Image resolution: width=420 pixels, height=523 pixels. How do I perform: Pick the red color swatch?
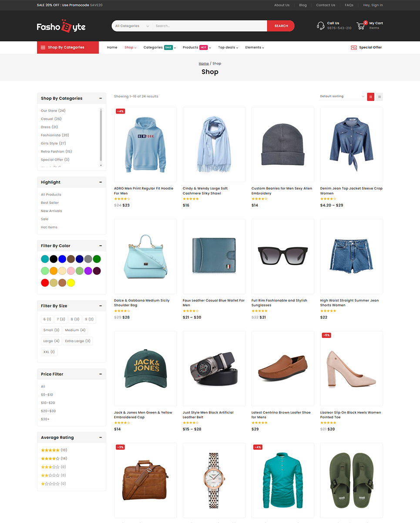tap(45, 283)
